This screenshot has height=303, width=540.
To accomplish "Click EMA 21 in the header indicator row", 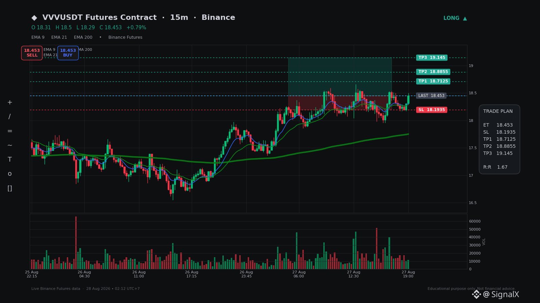I will point(59,37).
